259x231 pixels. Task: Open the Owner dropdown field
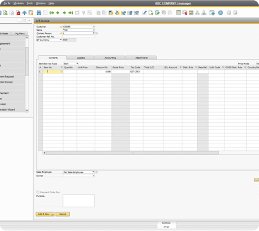pyautogui.click(x=93, y=176)
